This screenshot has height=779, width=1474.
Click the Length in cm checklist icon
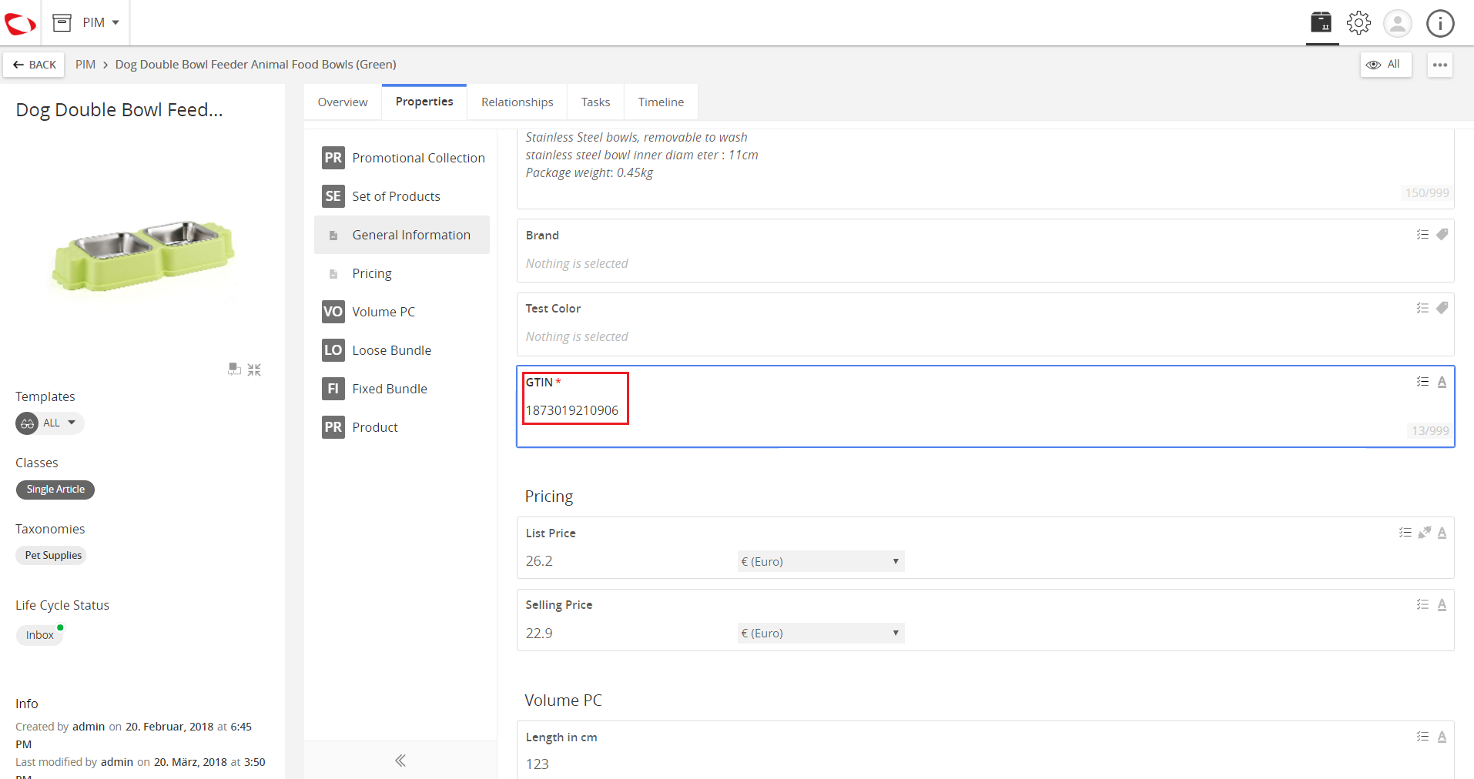click(x=1422, y=737)
